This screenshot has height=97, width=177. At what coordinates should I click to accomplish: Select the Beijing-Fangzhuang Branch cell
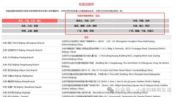[x=32, y=64]
